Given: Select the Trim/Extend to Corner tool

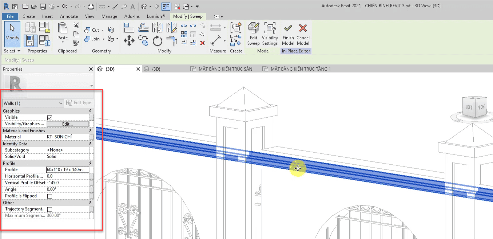Looking at the screenshot, I should pos(171,40).
